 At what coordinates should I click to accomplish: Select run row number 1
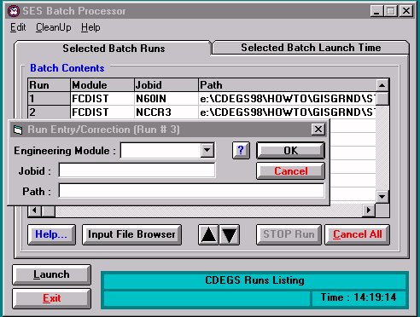[x=49, y=99]
